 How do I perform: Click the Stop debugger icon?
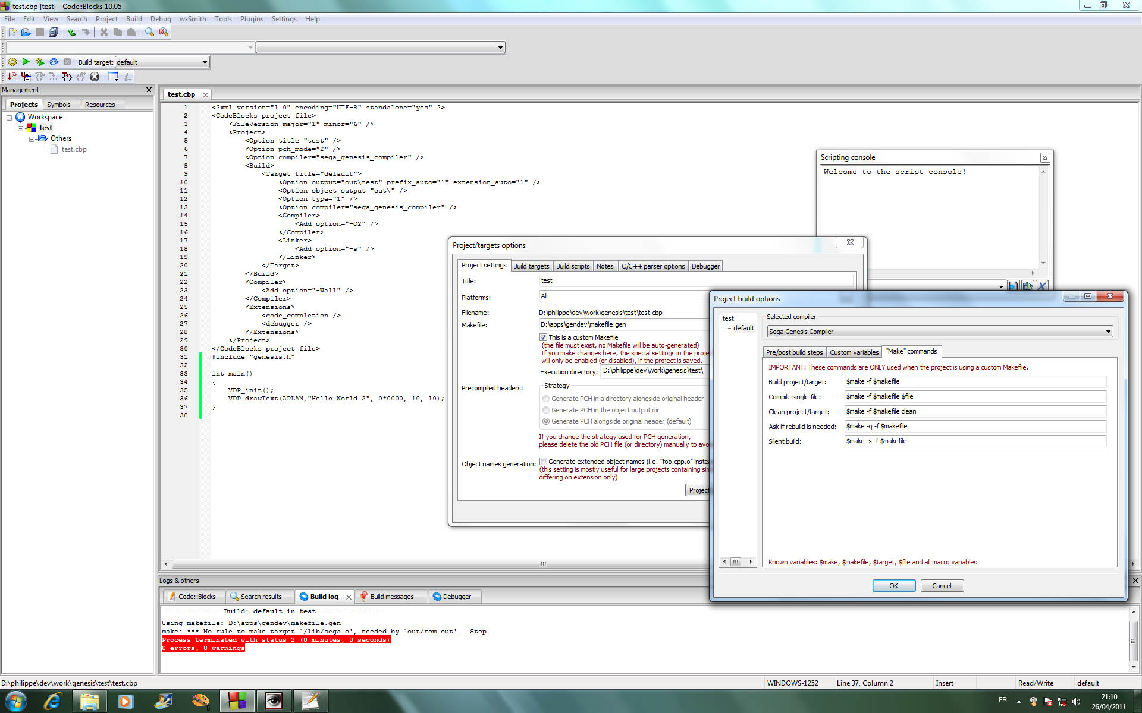[95, 77]
